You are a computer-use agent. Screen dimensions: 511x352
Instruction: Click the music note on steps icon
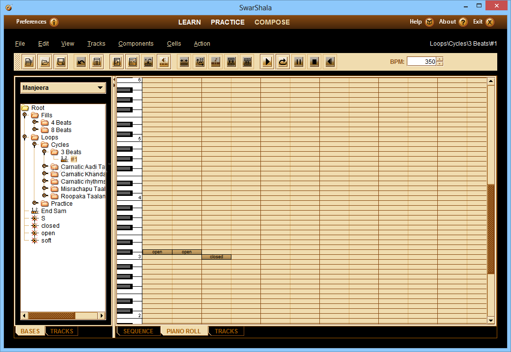216,61
